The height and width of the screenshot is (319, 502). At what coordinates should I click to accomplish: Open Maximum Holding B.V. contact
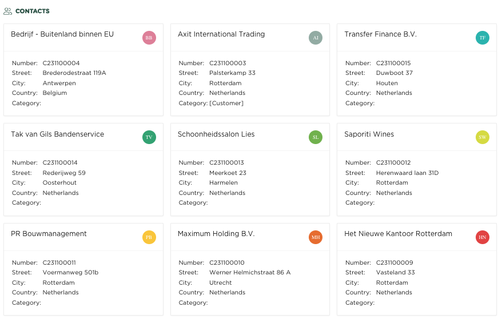pos(216,234)
